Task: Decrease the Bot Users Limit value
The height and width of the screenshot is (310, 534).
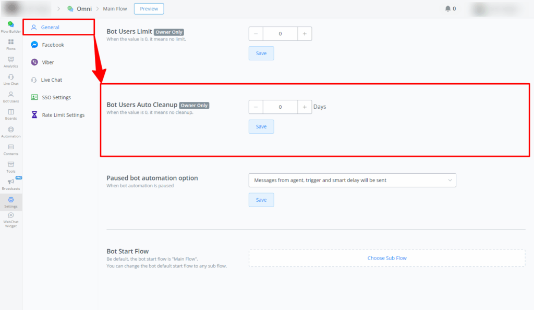Action: 256,34
